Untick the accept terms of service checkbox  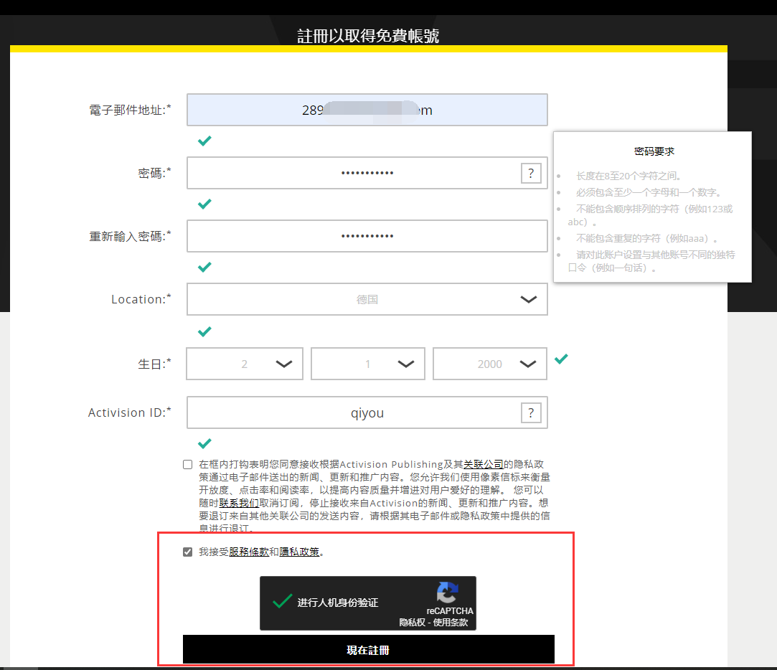coord(187,552)
